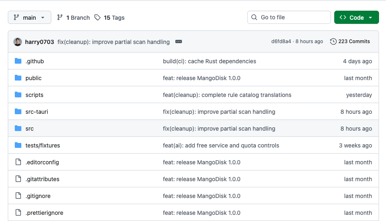This screenshot has width=386, height=221.
Task: Open the tests/fixtures folder
Action: pos(43,145)
